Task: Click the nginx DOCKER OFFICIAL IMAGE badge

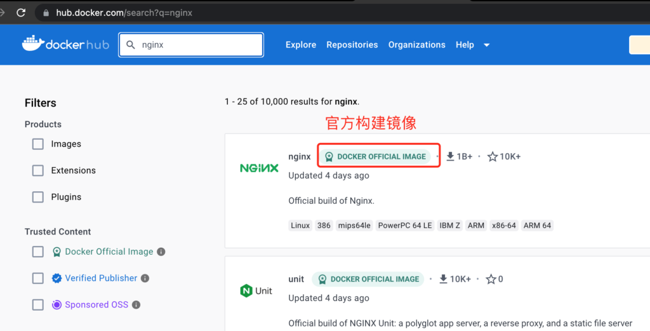Action: [x=375, y=156]
